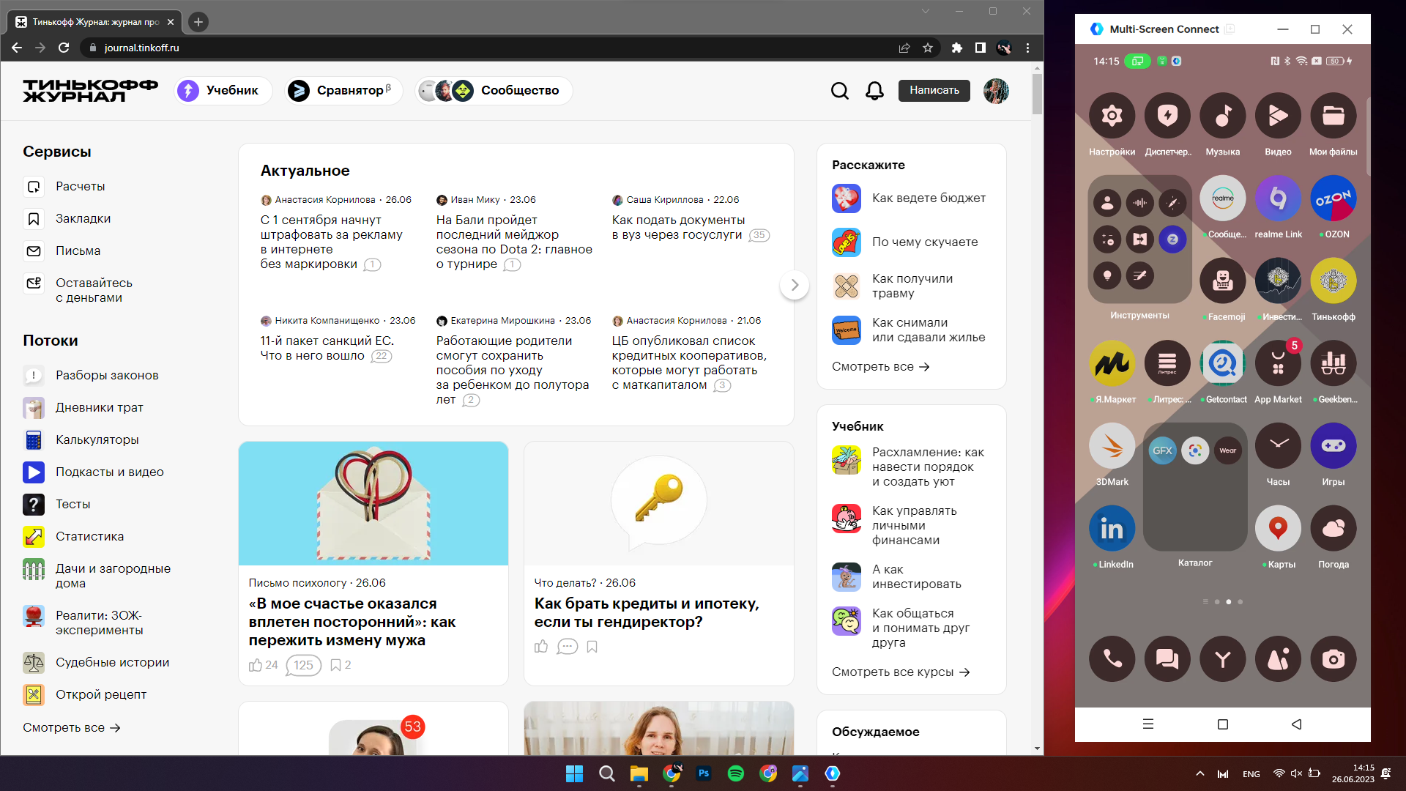Open article about Dota 2 major in Bali

[x=514, y=242]
